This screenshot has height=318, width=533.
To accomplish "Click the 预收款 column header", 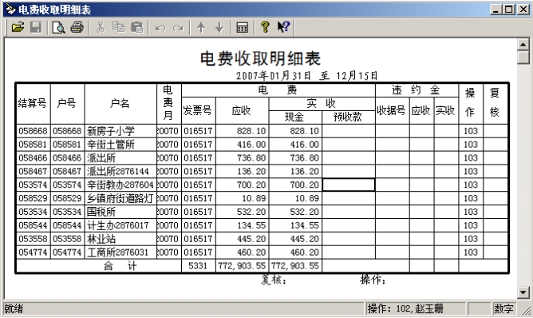I will 348,117.
